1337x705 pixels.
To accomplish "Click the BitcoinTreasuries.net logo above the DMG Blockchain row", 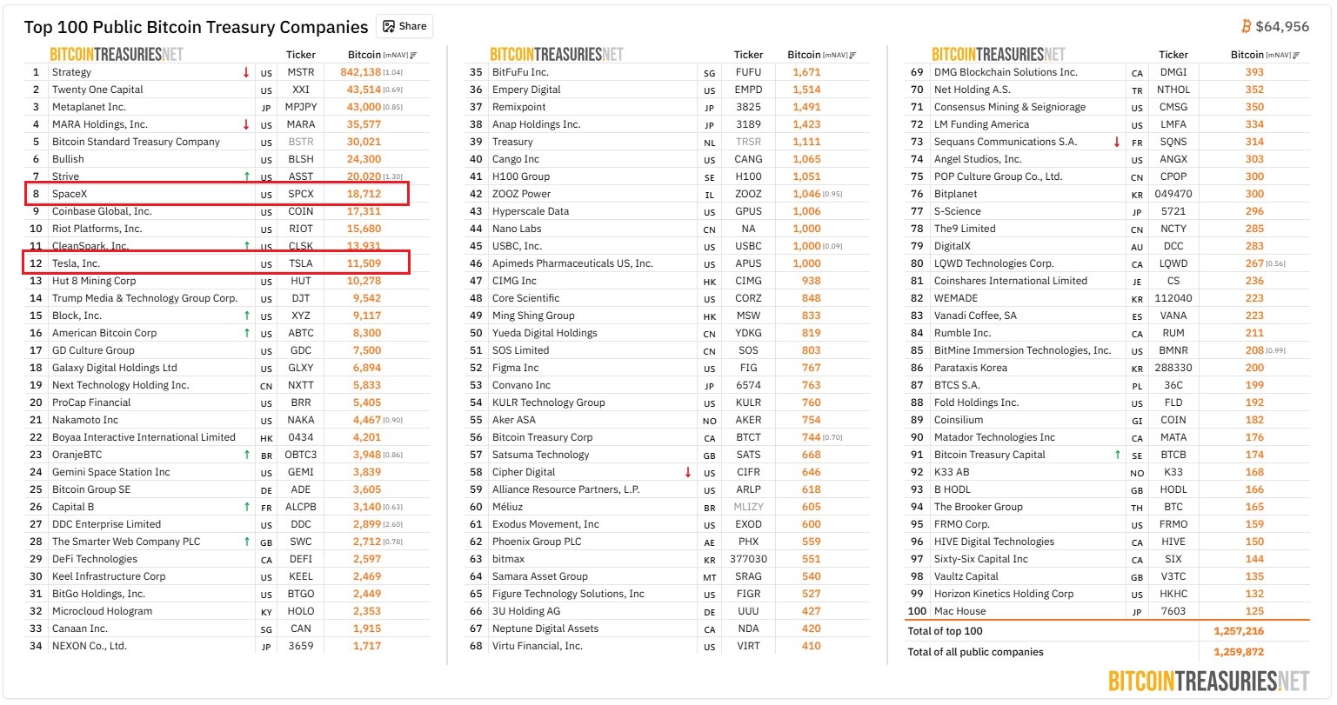I will click(999, 54).
